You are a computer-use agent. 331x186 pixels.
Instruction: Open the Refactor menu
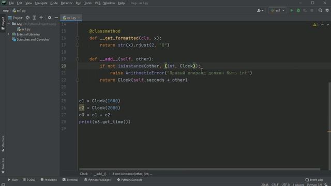tap(67, 3)
